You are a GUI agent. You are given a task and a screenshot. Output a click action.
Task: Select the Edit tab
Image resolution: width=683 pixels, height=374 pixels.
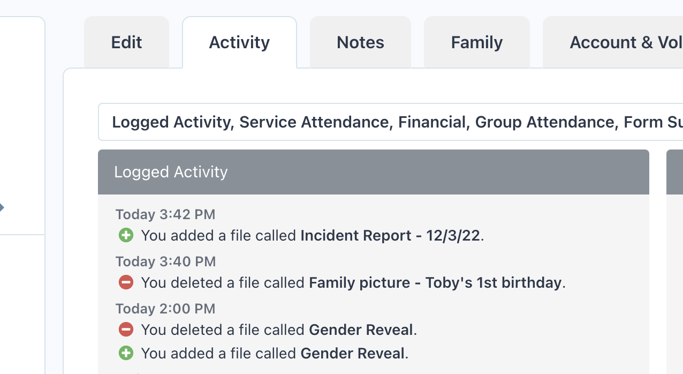[126, 42]
